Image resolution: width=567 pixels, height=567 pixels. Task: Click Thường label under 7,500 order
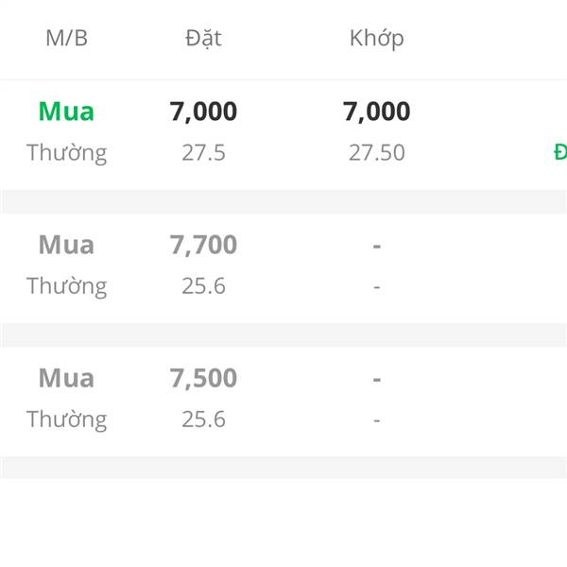click(x=66, y=420)
